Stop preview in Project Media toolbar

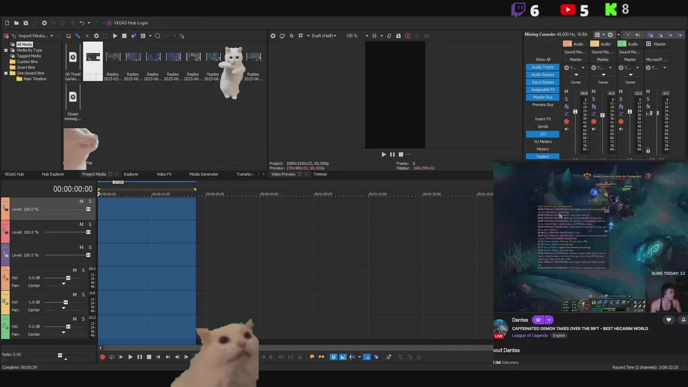coord(124,36)
